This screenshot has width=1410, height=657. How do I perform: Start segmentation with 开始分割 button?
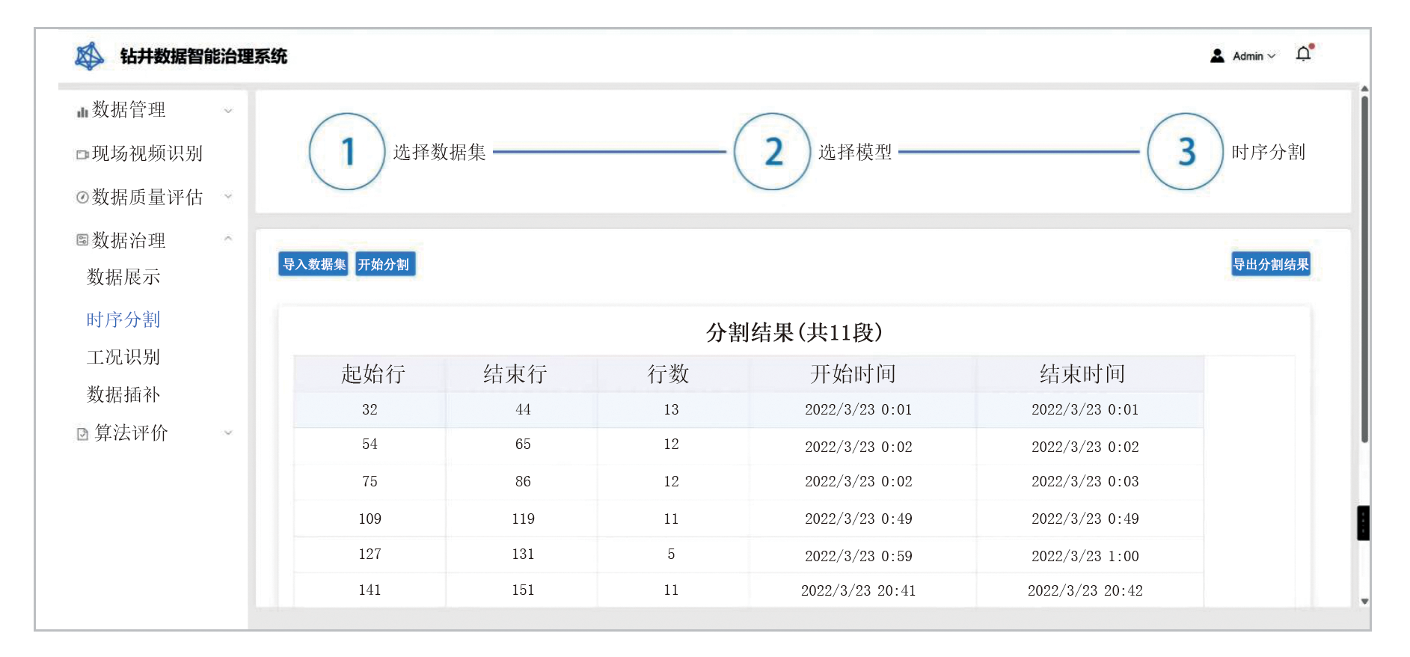[384, 264]
